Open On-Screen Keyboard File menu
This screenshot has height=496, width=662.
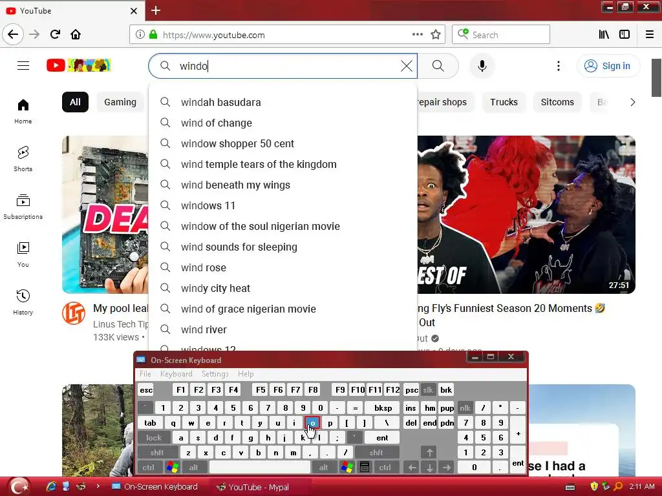145,374
